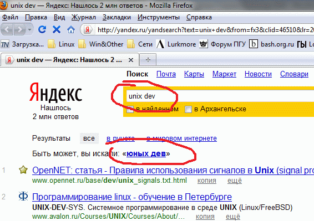Filter results в рунете
314x221 pixels.
tap(120, 138)
